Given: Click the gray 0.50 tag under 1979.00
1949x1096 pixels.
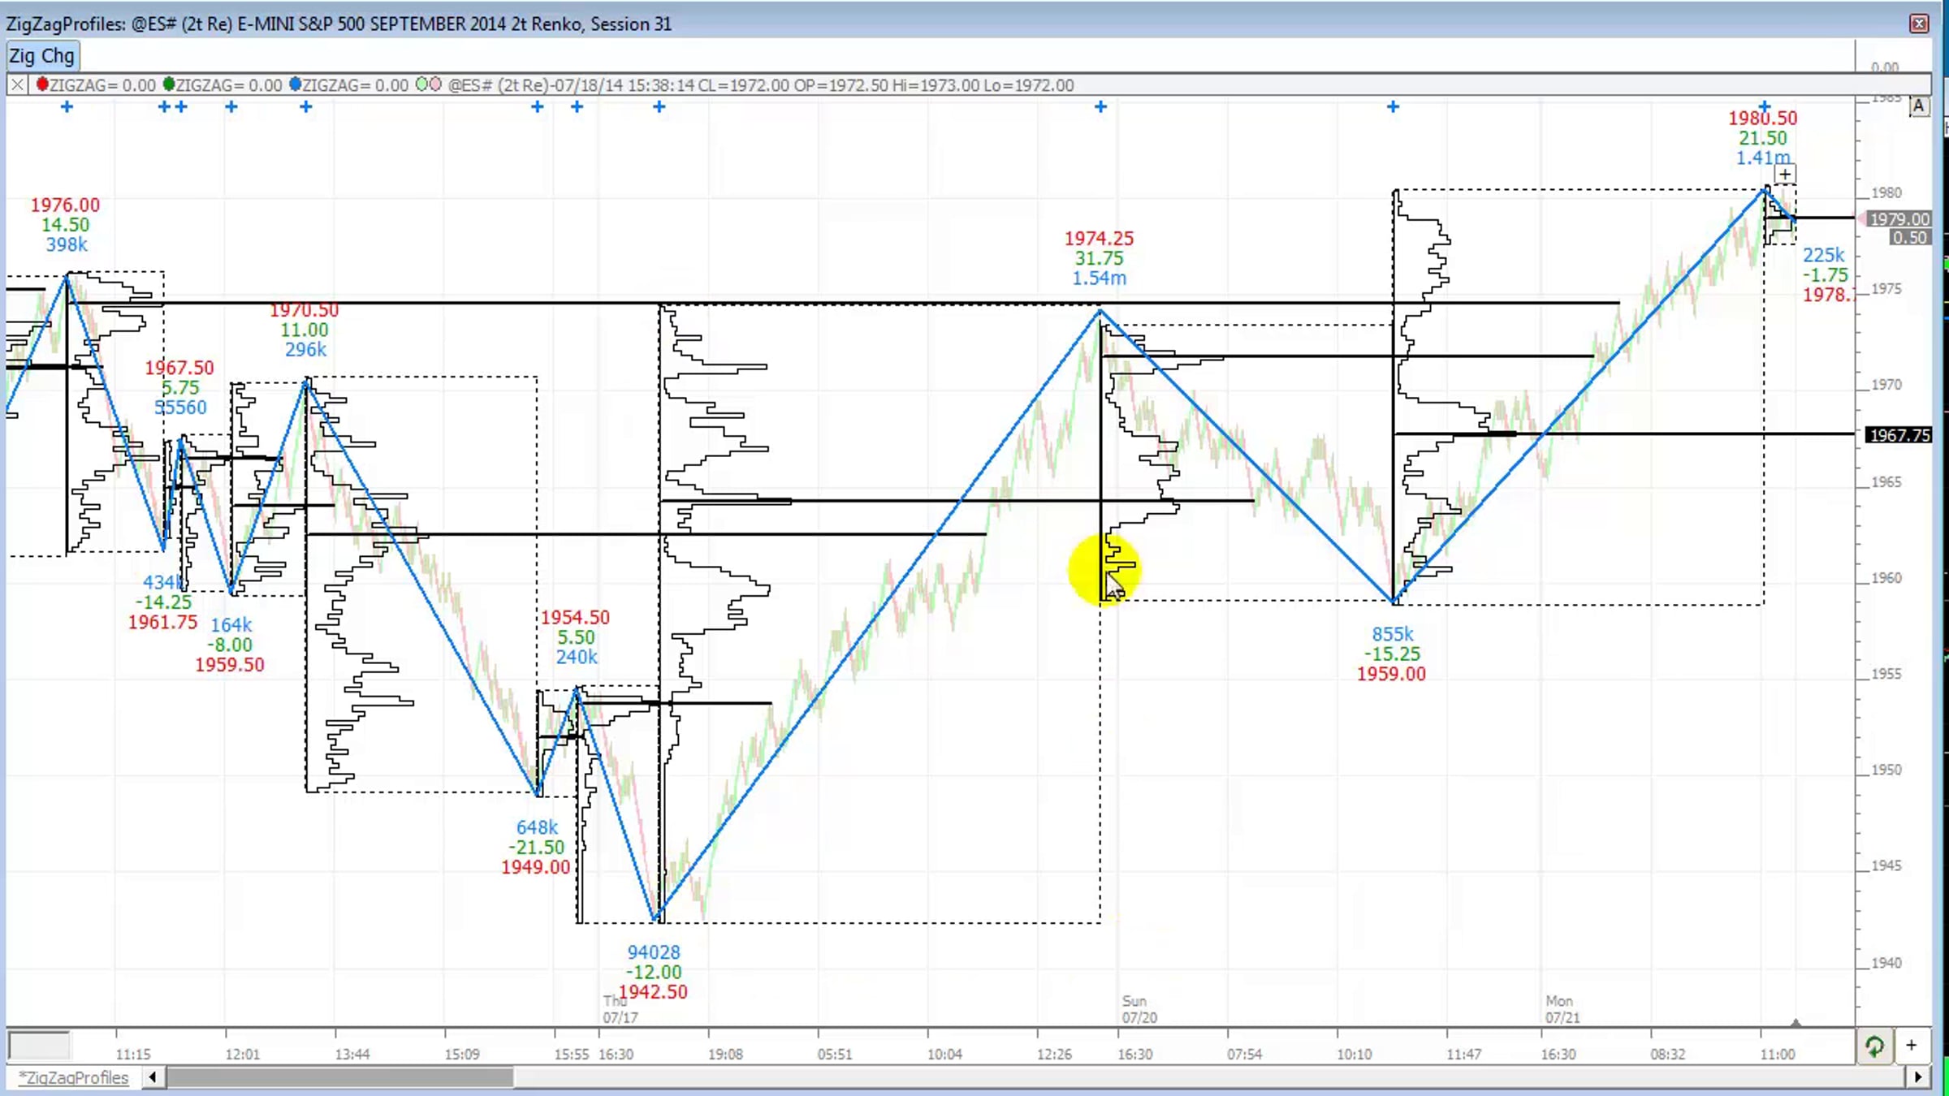Looking at the screenshot, I should pyautogui.click(x=1909, y=238).
